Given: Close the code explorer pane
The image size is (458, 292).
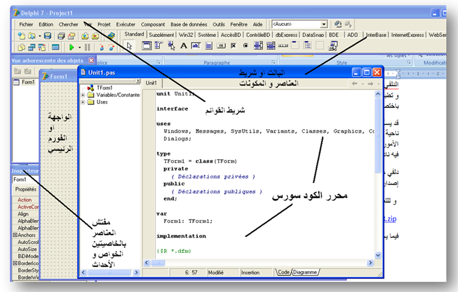Looking at the screenshot, I should [138, 81].
